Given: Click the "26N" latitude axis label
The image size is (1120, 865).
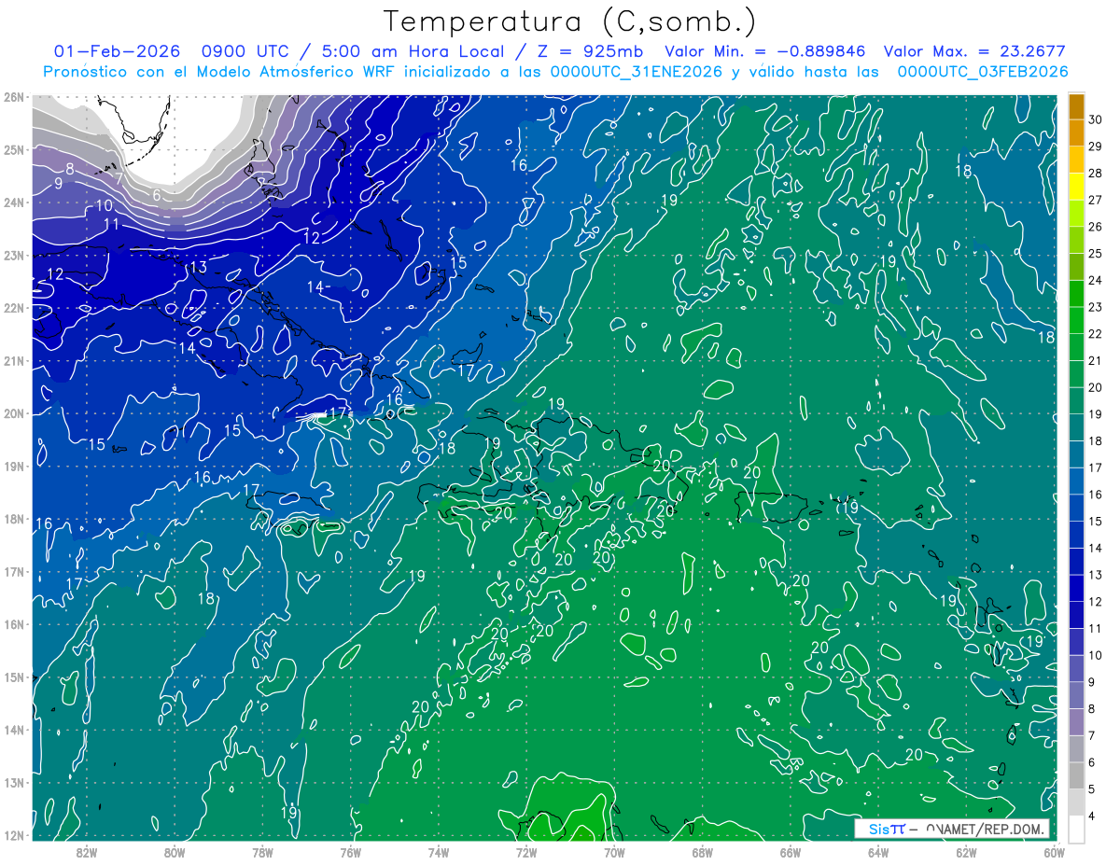Looking at the screenshot, I should 13,97.
